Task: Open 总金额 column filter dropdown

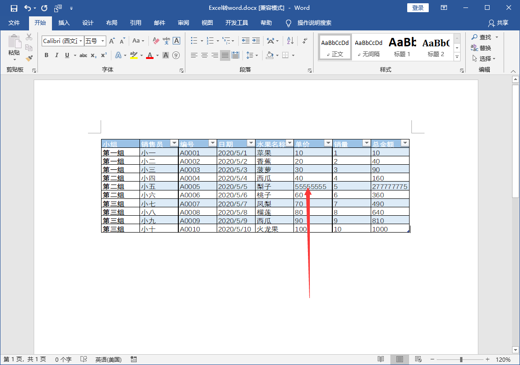Action: (x=405, y=143)
